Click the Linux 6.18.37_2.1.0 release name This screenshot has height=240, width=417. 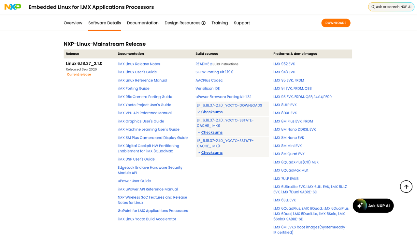point(84,64)
